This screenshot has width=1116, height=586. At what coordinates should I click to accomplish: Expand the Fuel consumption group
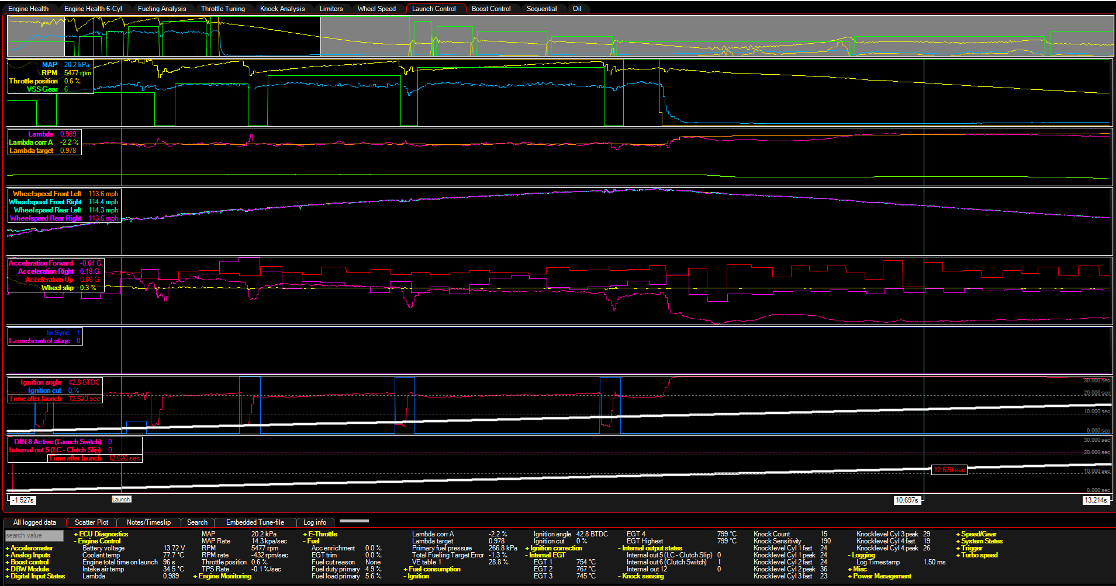tap(432, 569)
